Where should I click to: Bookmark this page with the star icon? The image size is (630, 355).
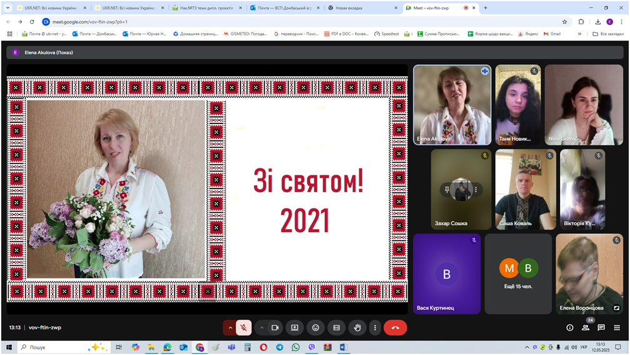point(564,22)
